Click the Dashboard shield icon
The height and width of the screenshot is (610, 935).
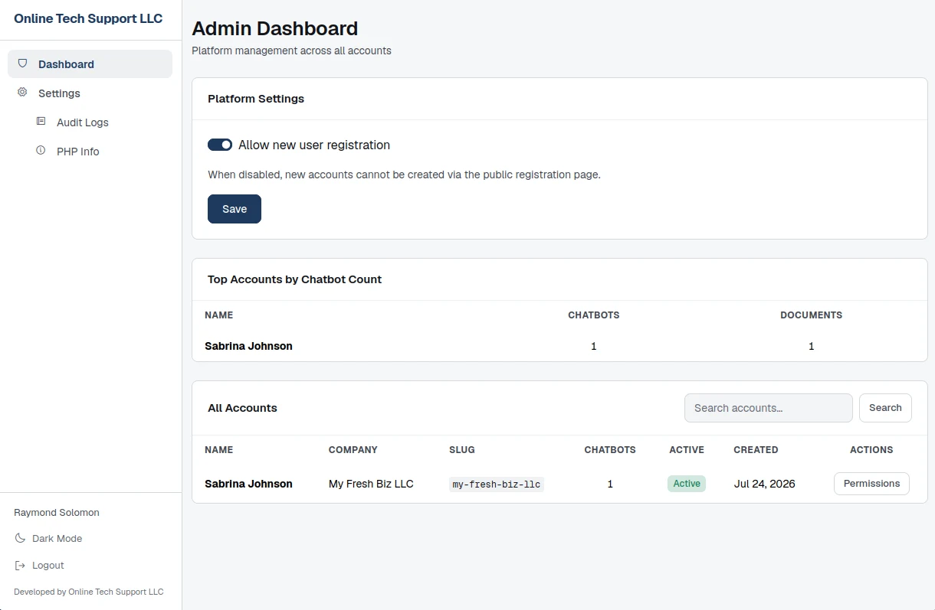pyautogui.click(x=22, y=64)
